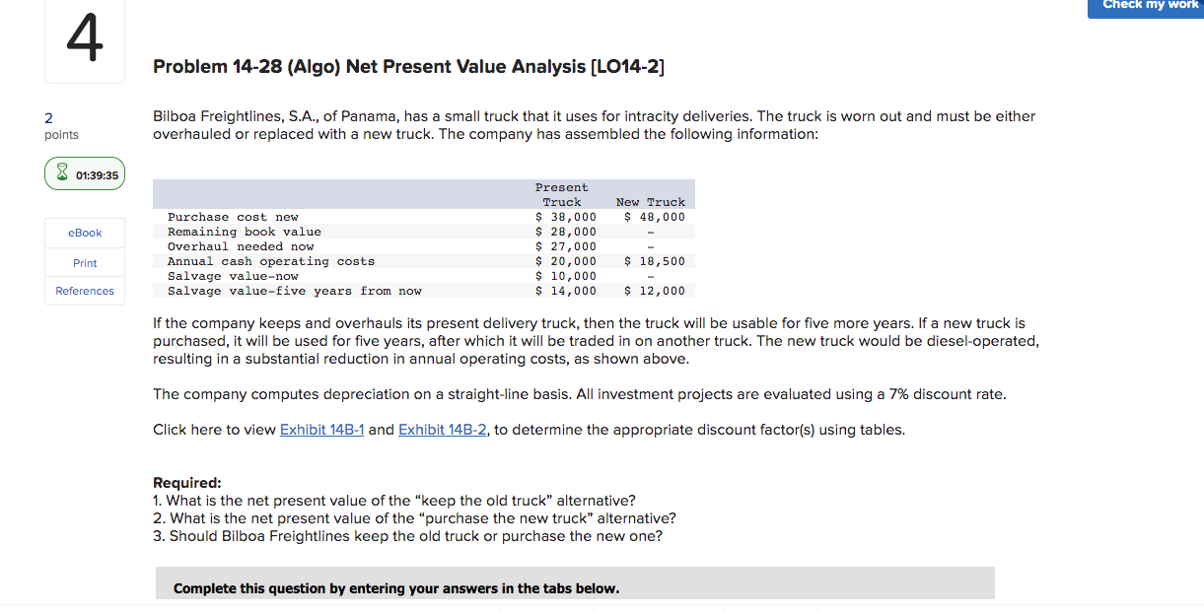Viewport: 1204px width, 613px height.
Task: Click the Check my work button
Action: coord(1145,7)
